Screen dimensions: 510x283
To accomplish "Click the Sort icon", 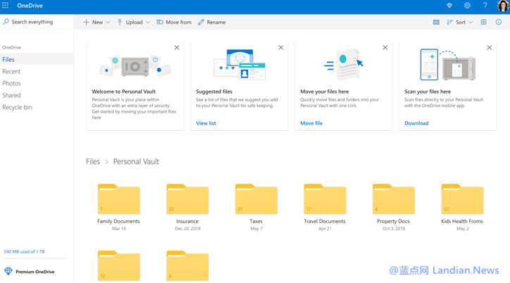I will [450, 22].
